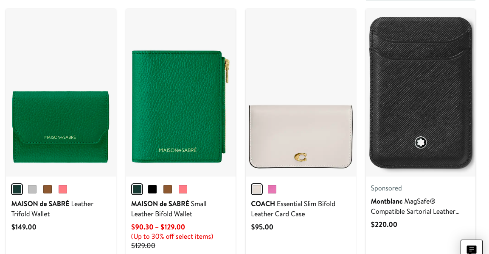This screenshot has width=489, height=254.
Task: Open Montblanc MagSafe Sartorial Leather product link
Action: click(415, 206)
